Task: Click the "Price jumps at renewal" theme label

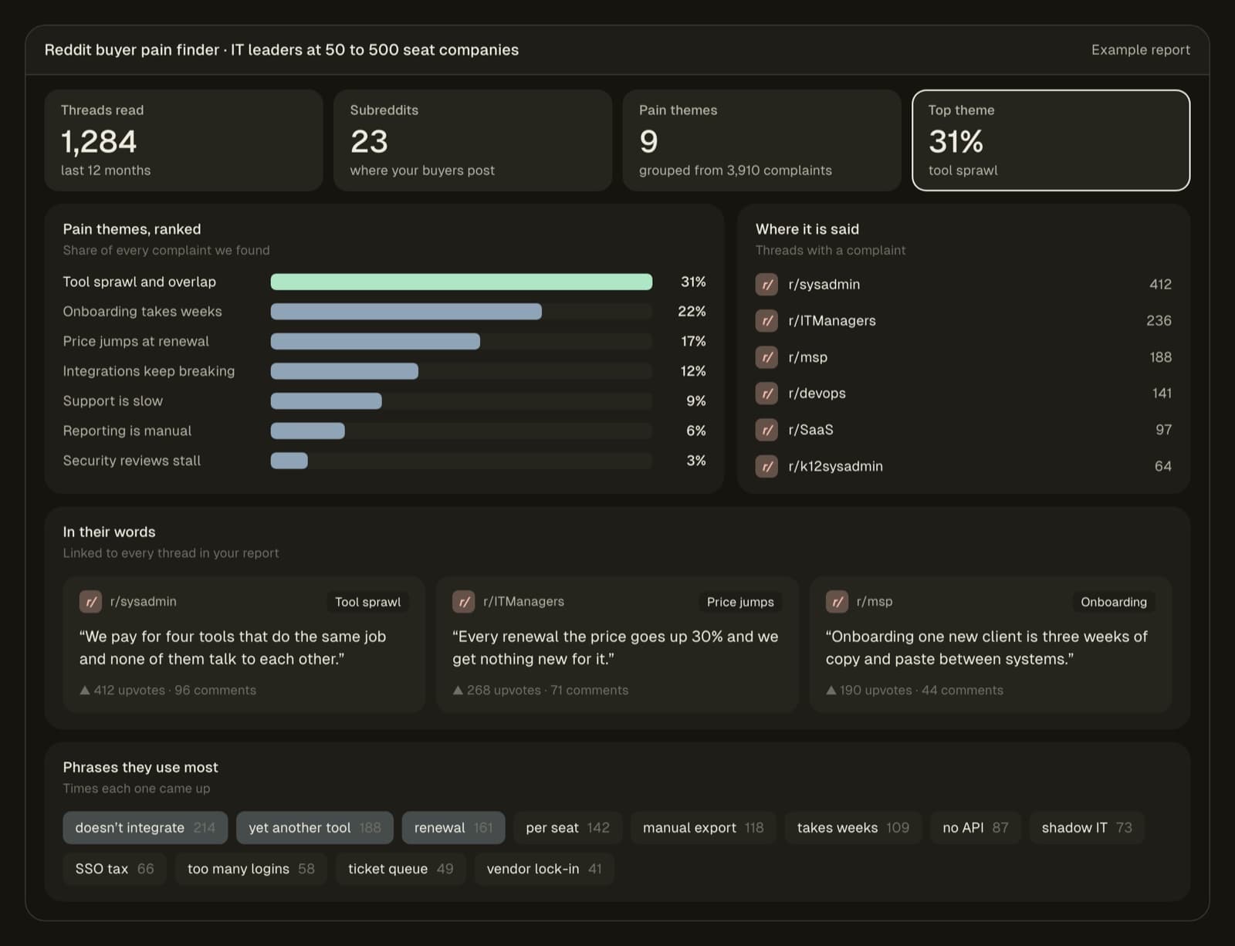Action: [136, 341]
